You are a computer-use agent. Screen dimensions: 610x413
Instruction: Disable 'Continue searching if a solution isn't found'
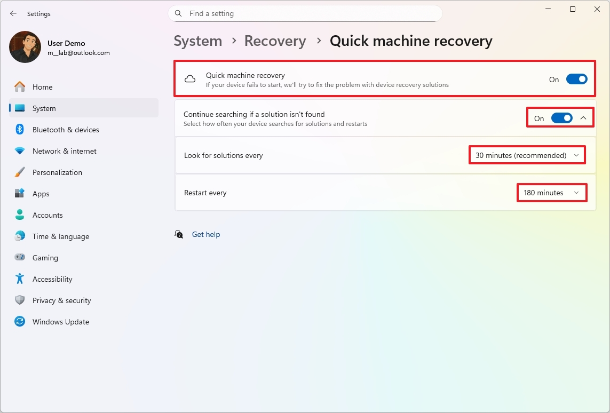point(561,118)
